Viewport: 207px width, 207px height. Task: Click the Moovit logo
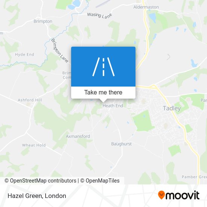(x=179, y=195)
